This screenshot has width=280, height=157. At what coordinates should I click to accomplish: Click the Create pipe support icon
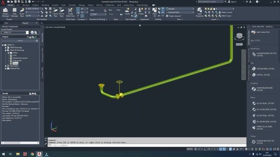click(127, 11)
